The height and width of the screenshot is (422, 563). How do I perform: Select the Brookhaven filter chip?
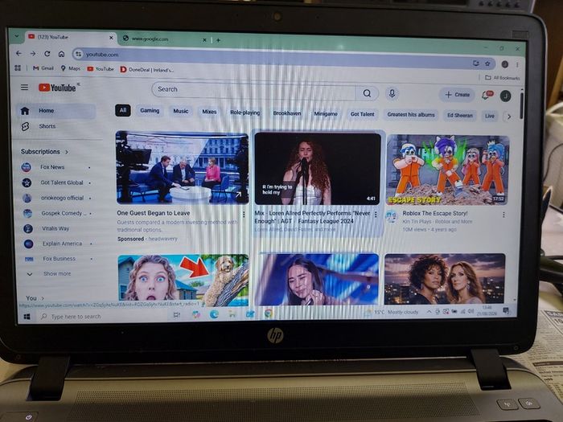[x=287, y=113]
